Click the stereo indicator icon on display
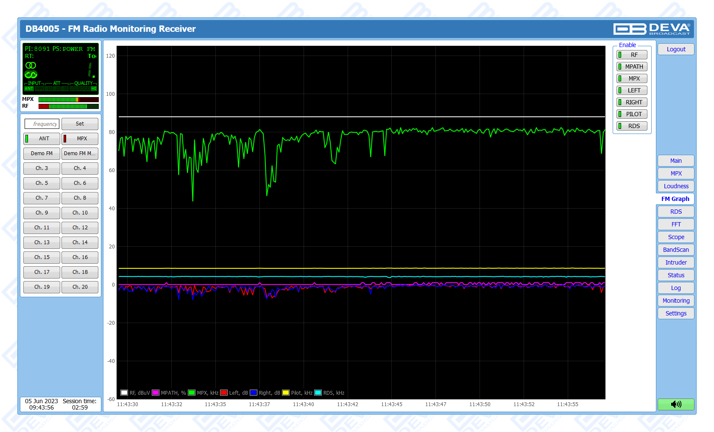 tap(31, 65)
